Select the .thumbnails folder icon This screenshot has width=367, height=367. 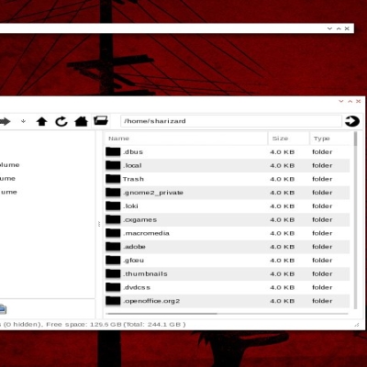tap(113, 273)
